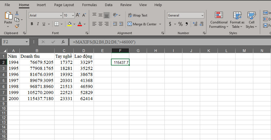
Task: Expand the Paste options arrow
Action: pyautogui.click(x=8, y=27)
